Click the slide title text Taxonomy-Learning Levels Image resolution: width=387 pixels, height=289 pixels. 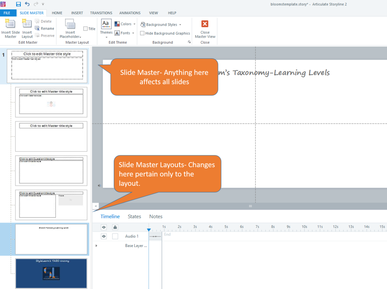[x=281, y=73]
